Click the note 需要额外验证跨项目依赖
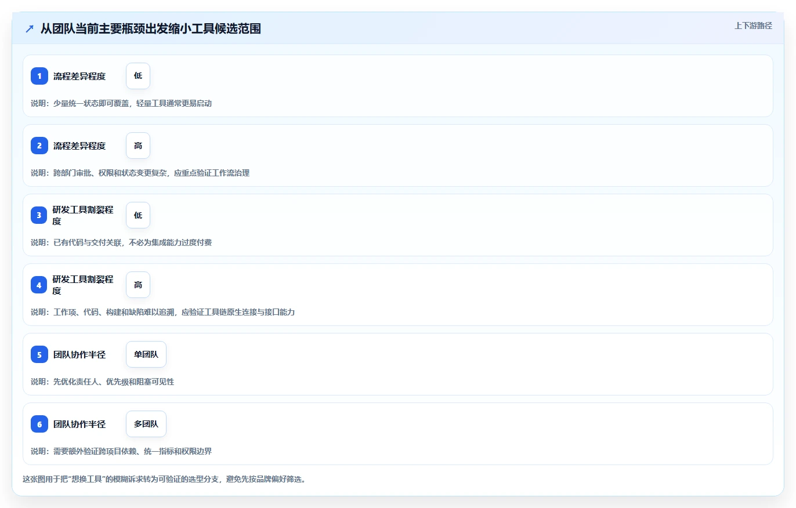The height and width of the screenshot is (508, 796). [121, 451]
